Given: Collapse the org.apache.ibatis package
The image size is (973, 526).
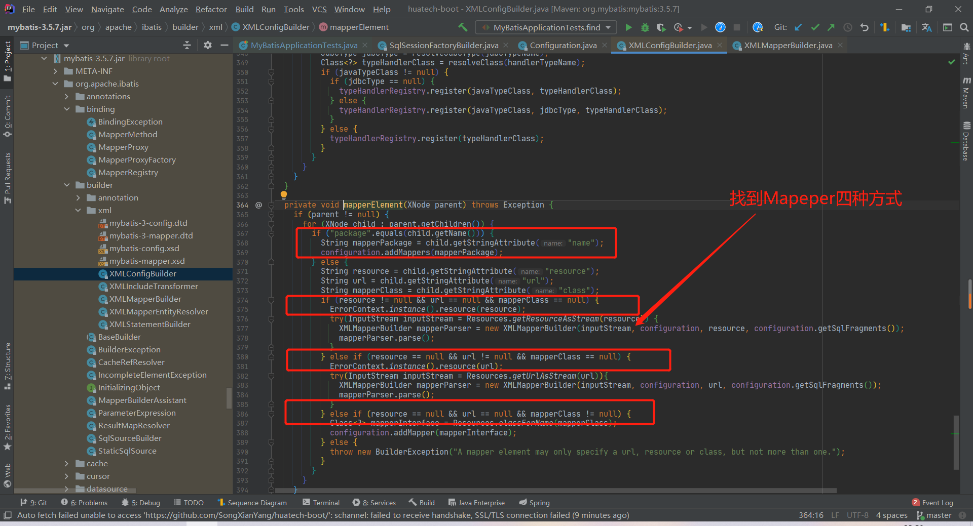Looking at the screenshot, I should coord(55,84).
